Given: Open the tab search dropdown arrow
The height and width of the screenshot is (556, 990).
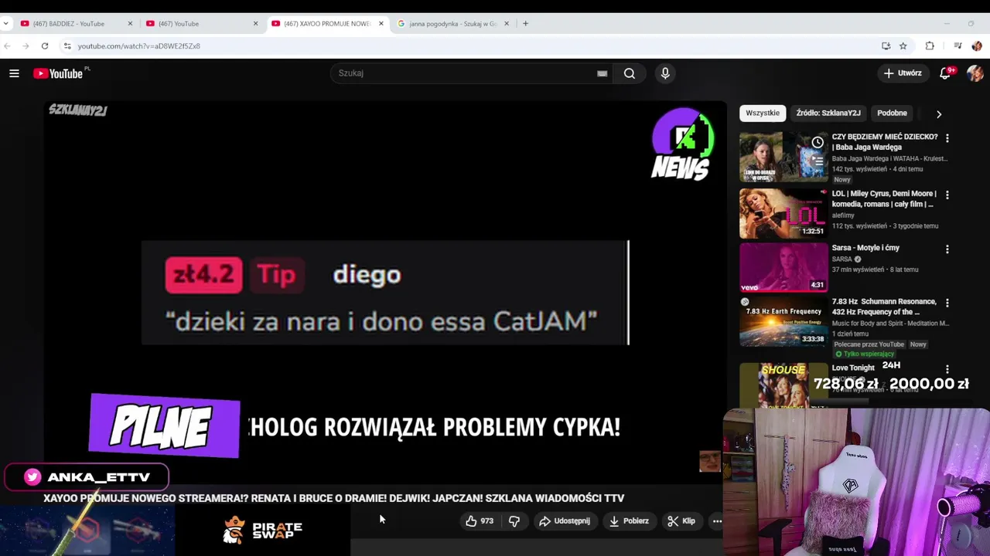Looking at the screenshot, I should (x=6, y=24).
